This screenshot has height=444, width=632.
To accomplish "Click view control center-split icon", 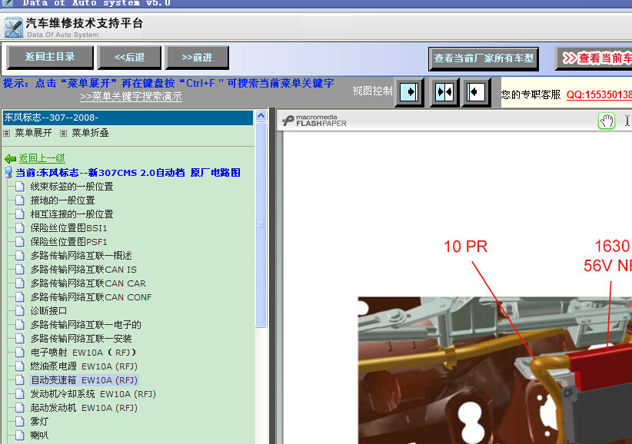I will [444, 92].
